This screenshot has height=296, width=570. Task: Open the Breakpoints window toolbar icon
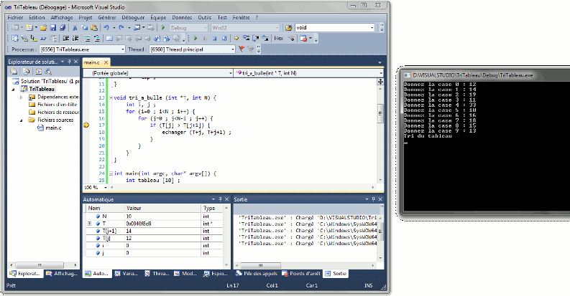[303, 39]
